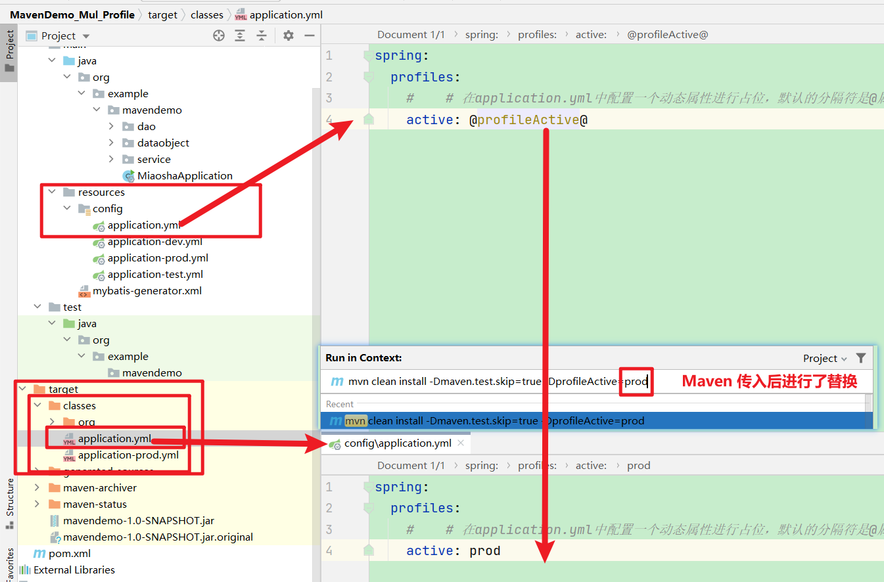Viewport: 884px width, 582px height.
Task: Click application.yml breadcrumb in navigation bar
Action: 279,14
